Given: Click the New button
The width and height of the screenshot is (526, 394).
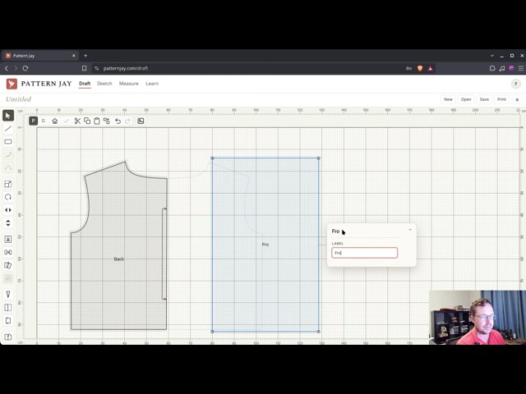Looking at the screenshot, I should 448,99.
